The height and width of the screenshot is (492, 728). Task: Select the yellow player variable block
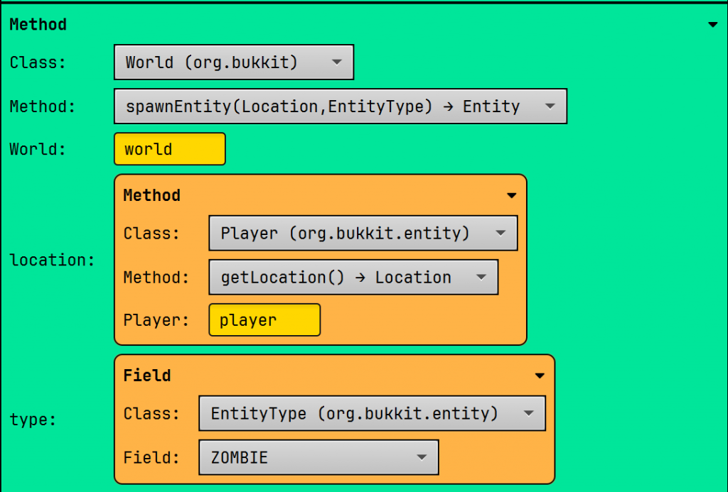pyautogui.click(x=264, y=320)
